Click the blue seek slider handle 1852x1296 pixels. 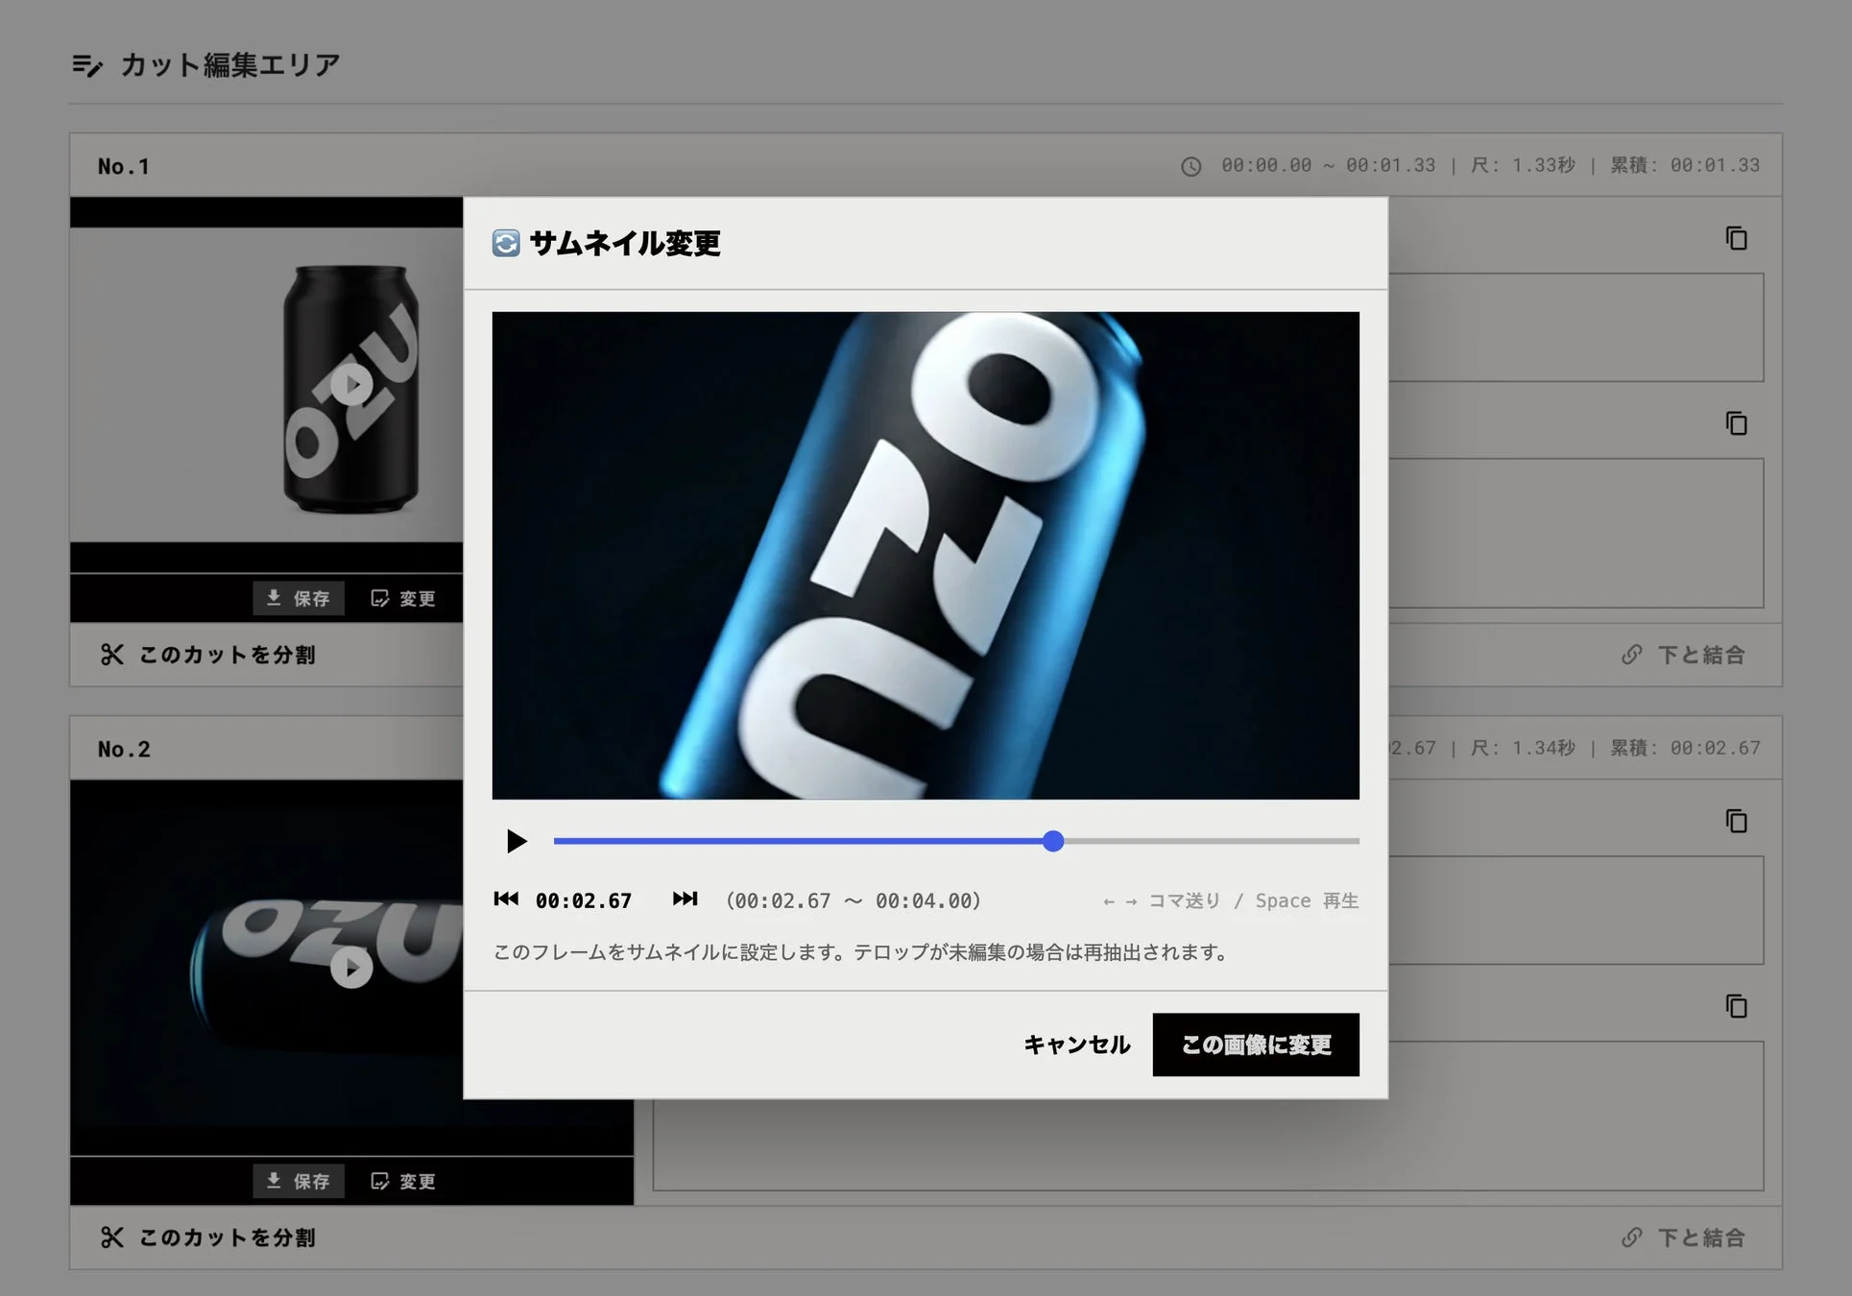tap(1053, 841)
